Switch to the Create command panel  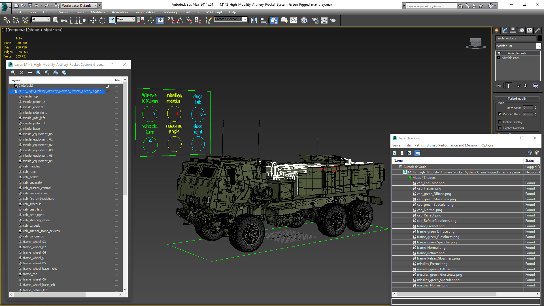click(497, 30)
